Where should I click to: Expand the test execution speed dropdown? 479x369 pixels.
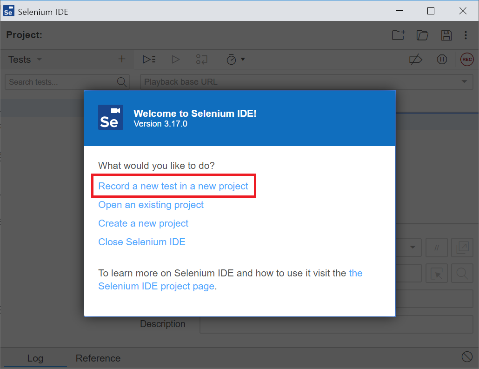pos(236,60)
